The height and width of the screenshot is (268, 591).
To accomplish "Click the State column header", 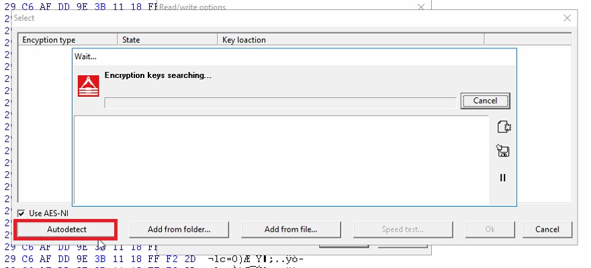I will tap(168, 40).
